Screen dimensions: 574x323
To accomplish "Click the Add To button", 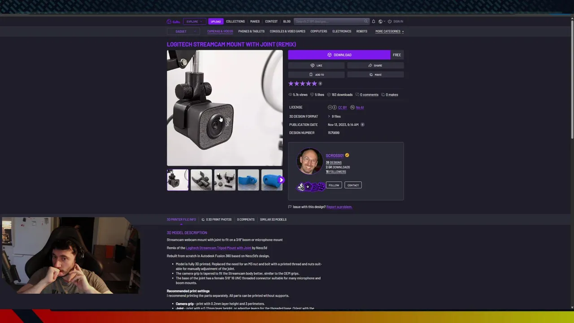I will tap(316, 74).
